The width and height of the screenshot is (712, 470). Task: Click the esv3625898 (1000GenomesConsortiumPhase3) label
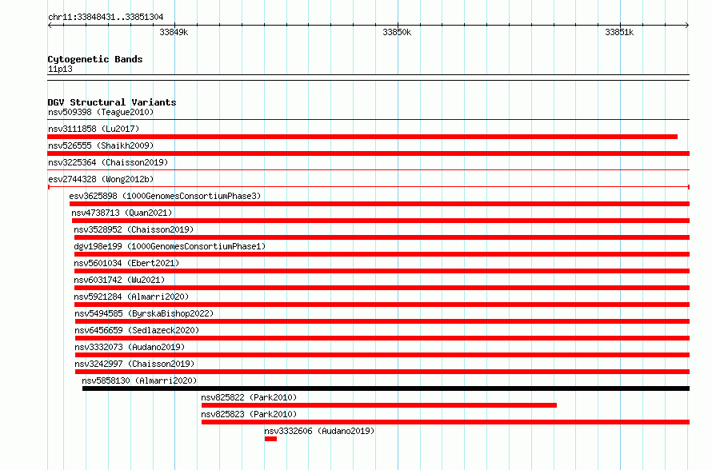(165, 196)
